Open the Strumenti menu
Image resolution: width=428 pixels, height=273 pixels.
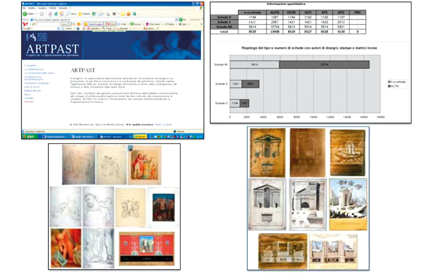tap(63, 8)
